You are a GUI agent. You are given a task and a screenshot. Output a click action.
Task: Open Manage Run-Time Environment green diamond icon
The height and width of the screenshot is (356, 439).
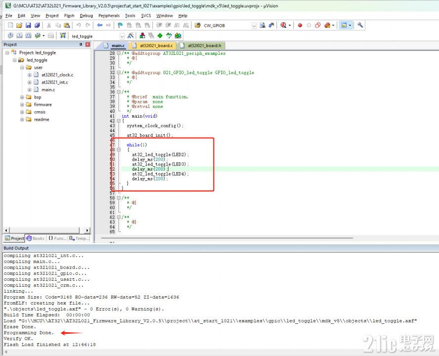160,36
